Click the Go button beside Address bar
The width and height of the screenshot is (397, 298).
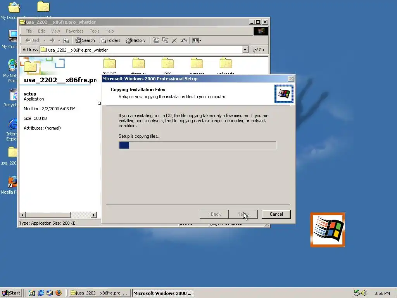click(259, 50)
